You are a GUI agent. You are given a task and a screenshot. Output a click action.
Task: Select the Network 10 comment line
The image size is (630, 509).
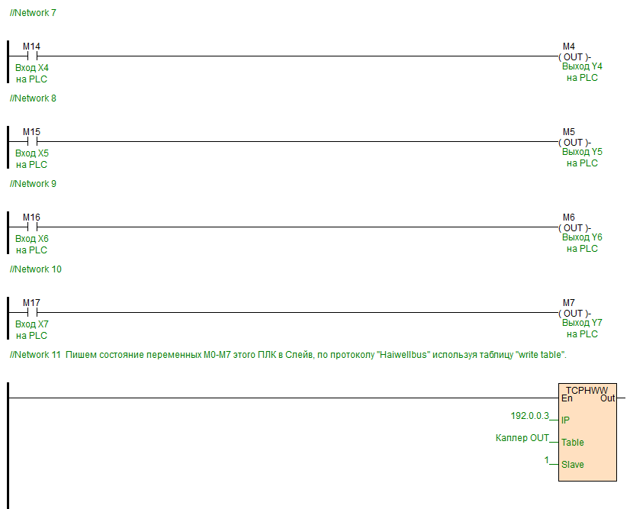pyautogui.click(x=36, y=269)
